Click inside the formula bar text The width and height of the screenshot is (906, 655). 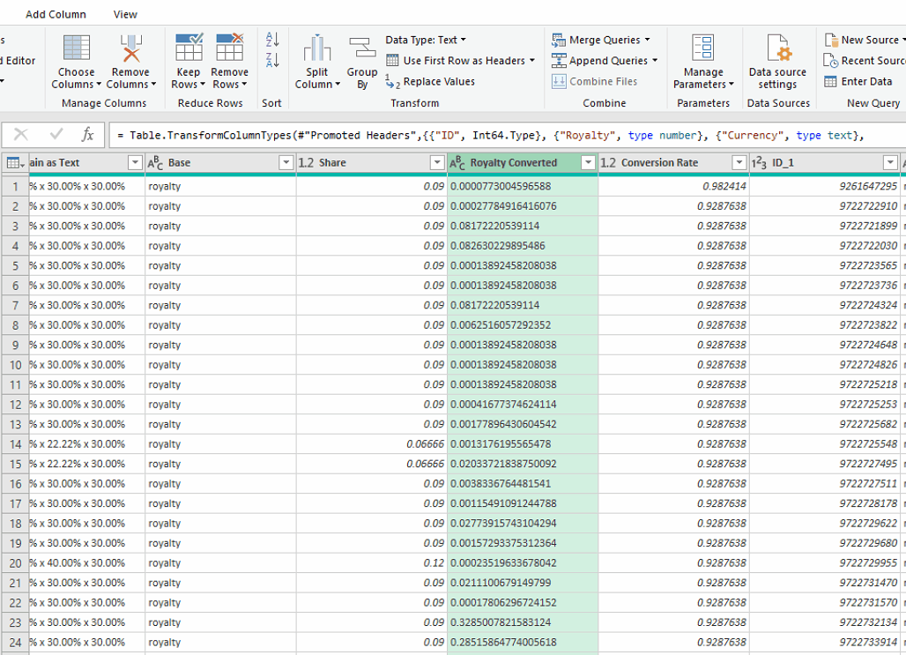[x=494, y=135]
